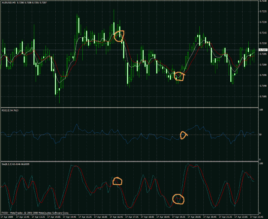Click the 17 Apr 2009 date label

pos(7,217)
